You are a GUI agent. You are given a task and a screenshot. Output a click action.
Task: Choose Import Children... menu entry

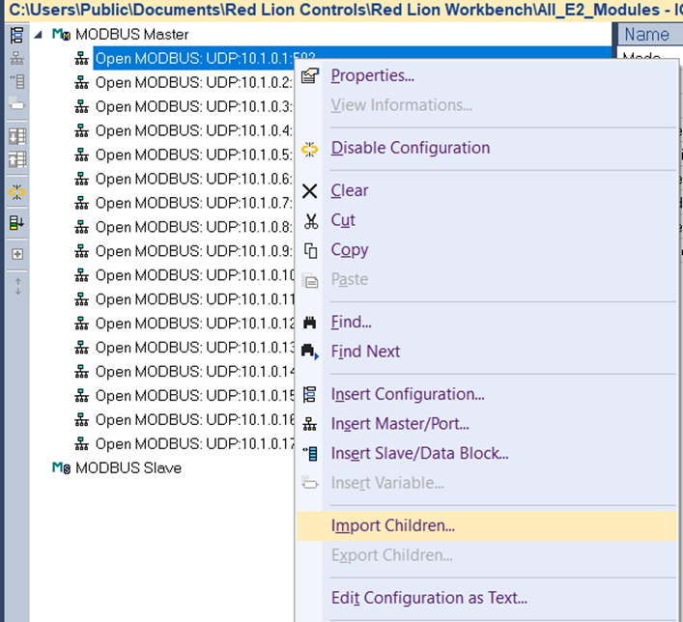(487, 525)
